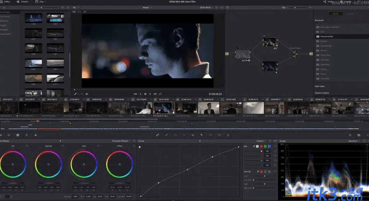The width and height of the screenshot is (369, 201).
Task: Expand the Clips dropdown in top bar
Action: [40, 2]
